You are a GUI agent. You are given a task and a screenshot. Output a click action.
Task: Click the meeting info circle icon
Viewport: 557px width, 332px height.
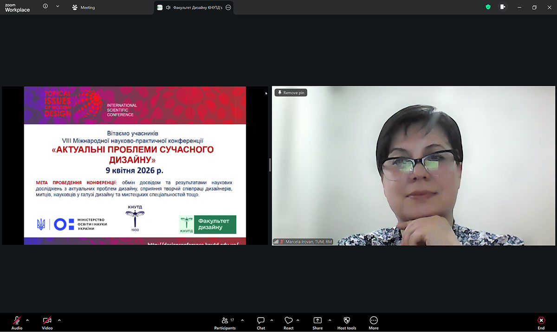45,6
